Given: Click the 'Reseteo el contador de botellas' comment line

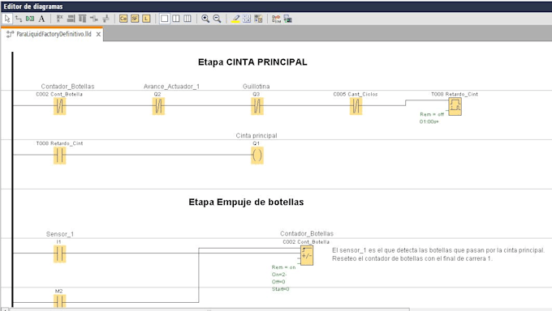Looking at the screenshot, I should point(412,258).
